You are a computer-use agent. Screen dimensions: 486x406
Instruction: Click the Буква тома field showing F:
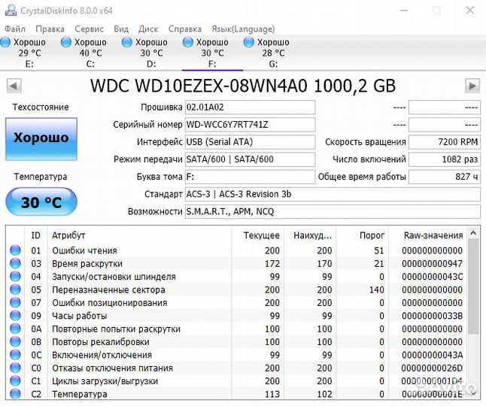coord(250,177)
